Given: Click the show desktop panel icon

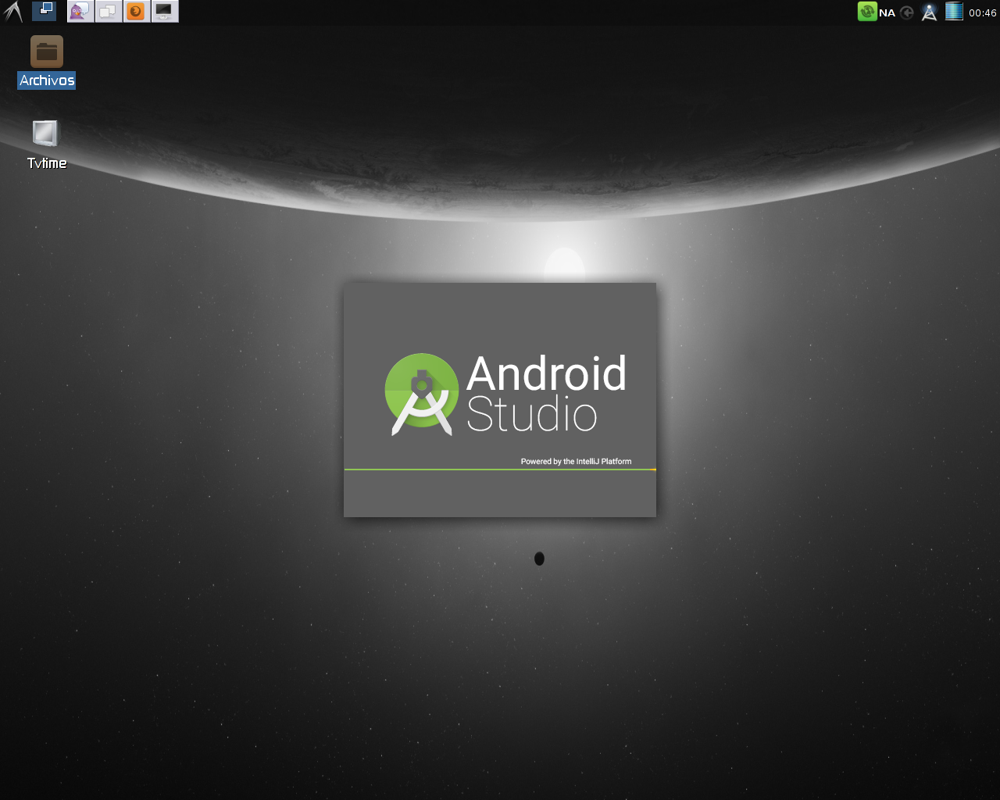Looking at the screenshot, I should [x=44, y=11].
